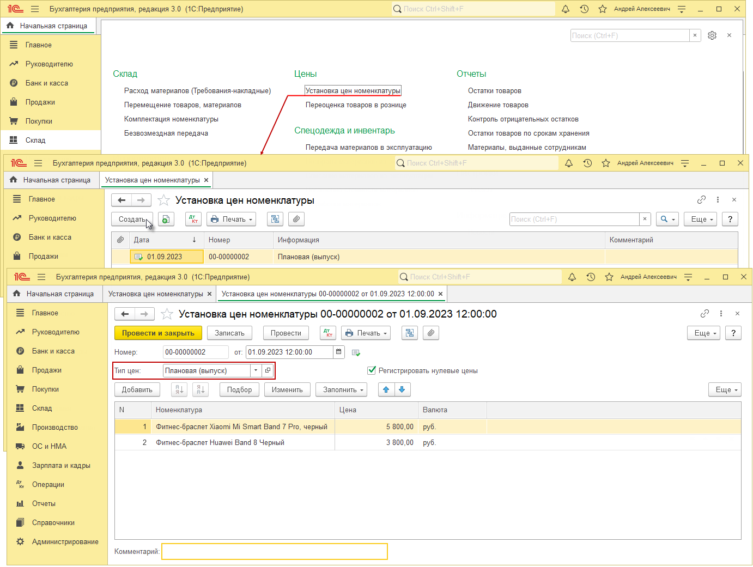Select the Huawei Band 8 Черный row

[x=220, y=442]
